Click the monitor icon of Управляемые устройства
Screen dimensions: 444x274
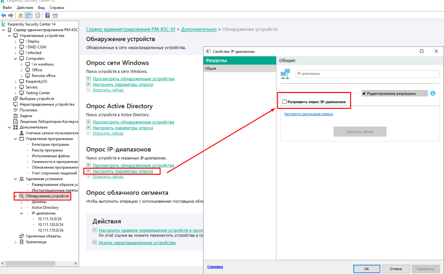click(16, 36)
